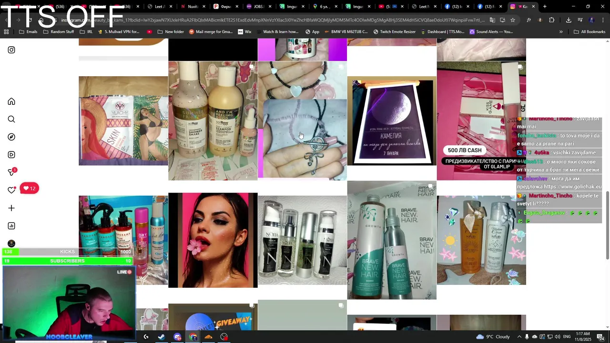Screen dimensions: 610x343
Task: Open the Chrome downloads icon
Action: pos(569,20)
